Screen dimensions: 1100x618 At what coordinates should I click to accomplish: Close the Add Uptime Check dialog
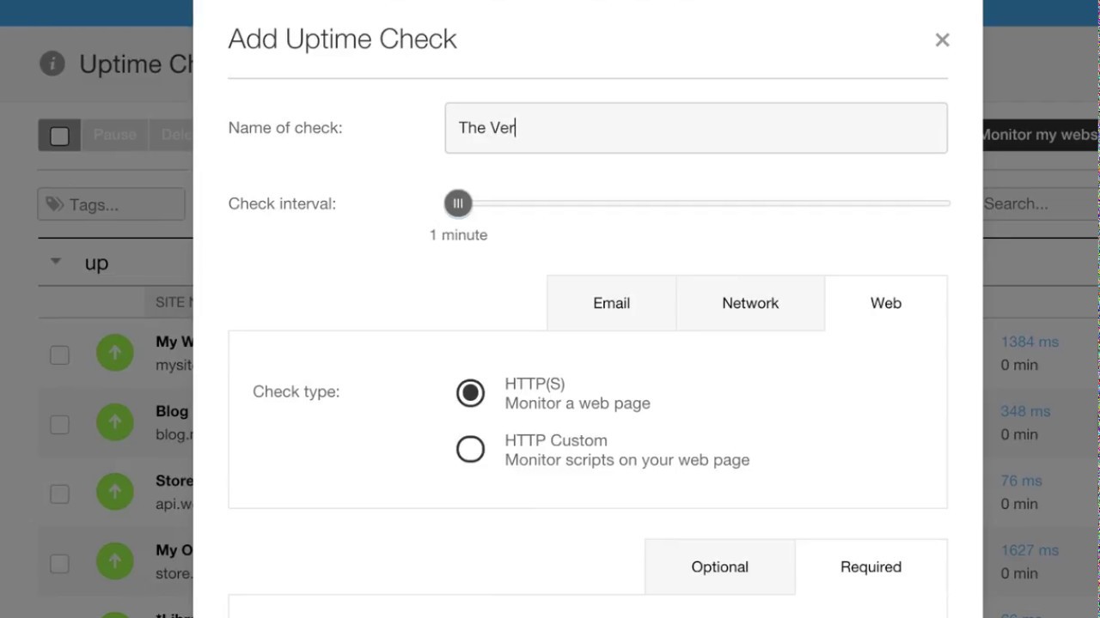point(942,39)
